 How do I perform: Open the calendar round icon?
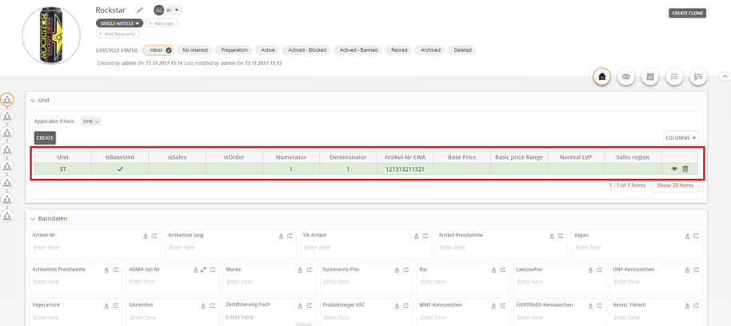[650, 78]
